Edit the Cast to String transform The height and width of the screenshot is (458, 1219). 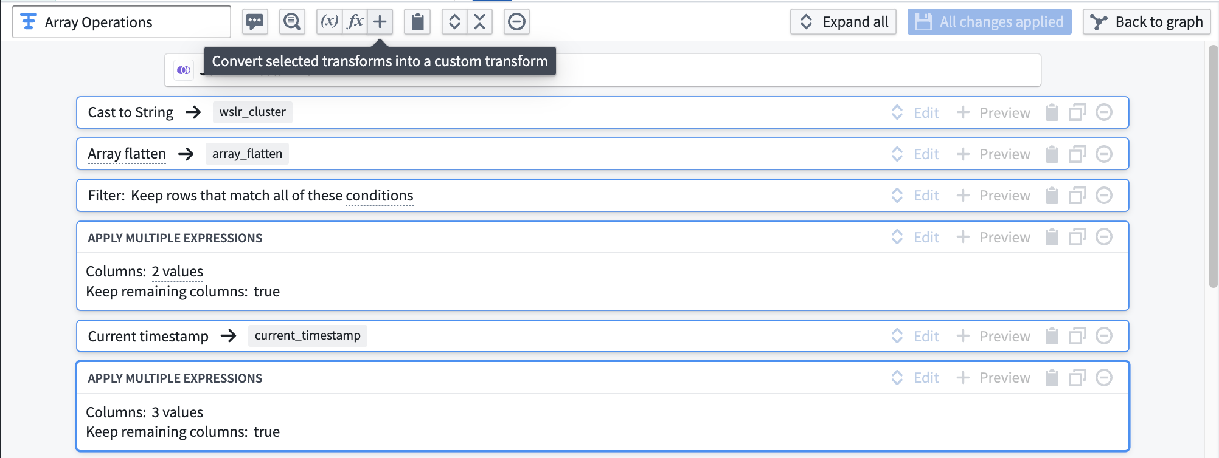coord(926,112)
